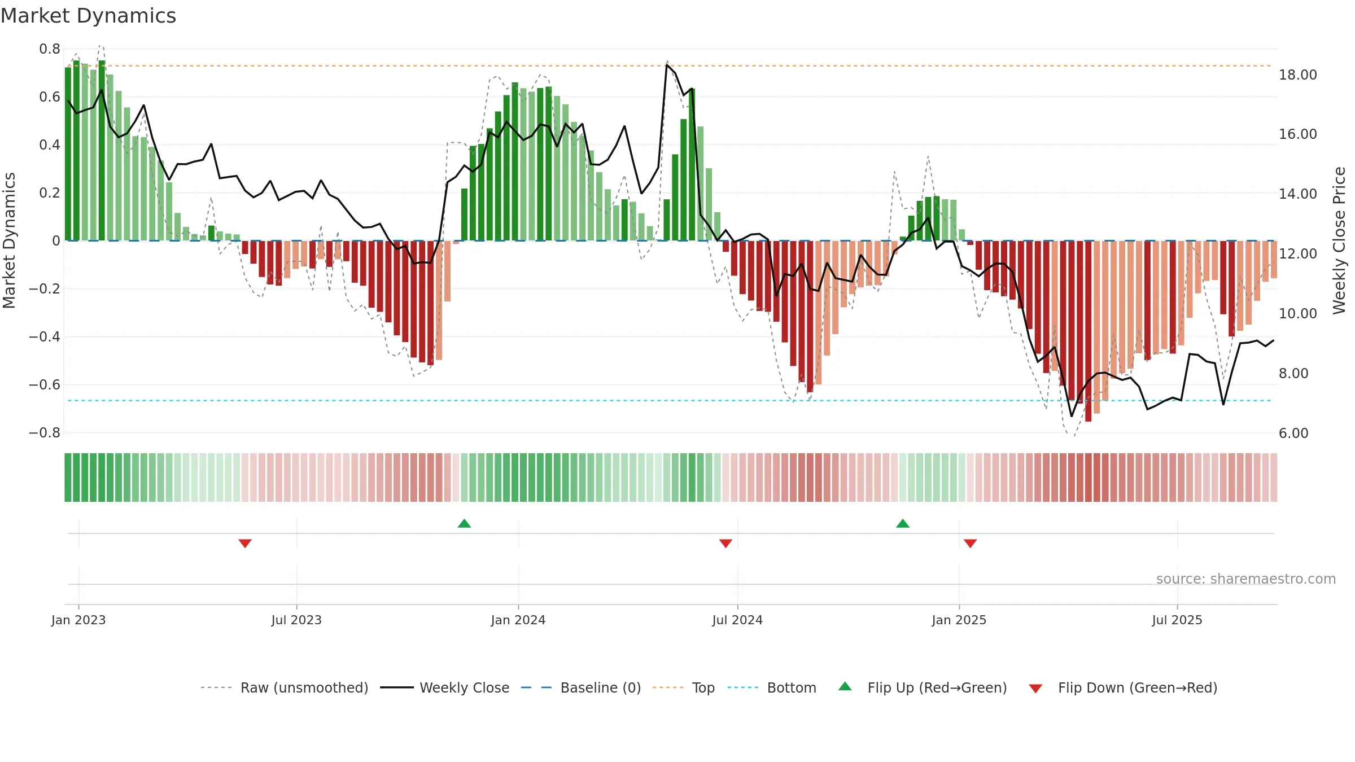Click the Jul 2025 x-axis label
This screenshot has height=762, width=1355.
pyautogui.click(x=1177, y=620)
